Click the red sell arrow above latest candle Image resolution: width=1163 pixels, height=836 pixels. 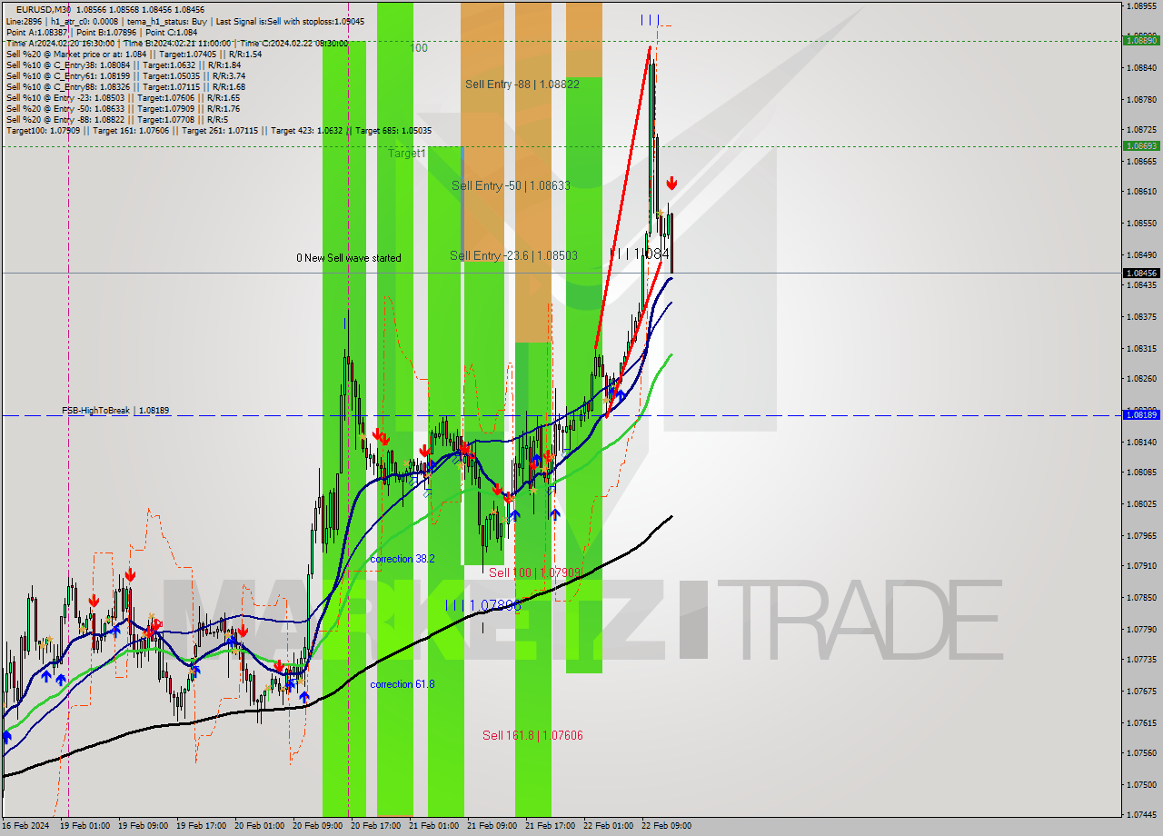coord(671,184)
